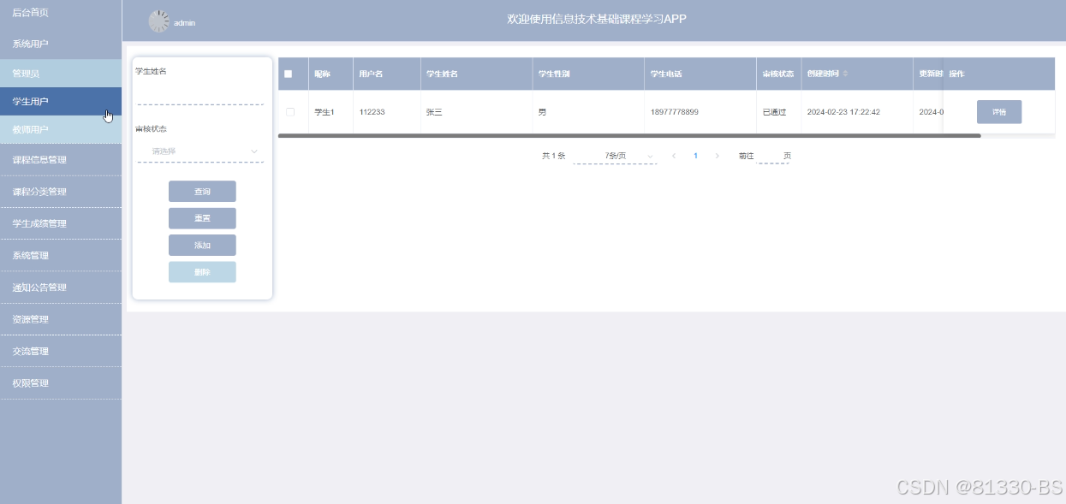Click the welcome title 欢迎使用信息技术基础课程学习APP
The image size is (1066, 504).
click(x=597, y=19)
